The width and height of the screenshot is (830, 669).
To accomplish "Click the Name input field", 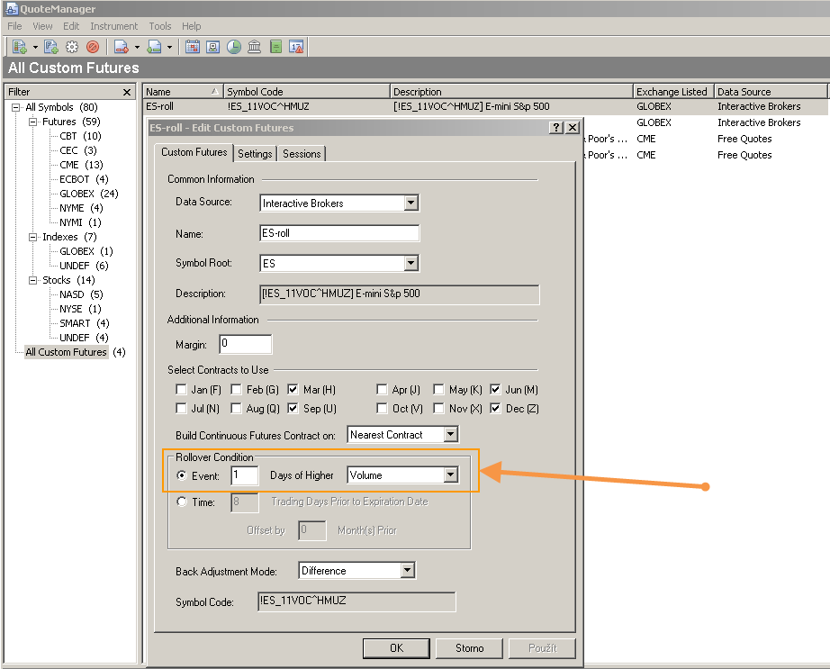I will point(339,233).
